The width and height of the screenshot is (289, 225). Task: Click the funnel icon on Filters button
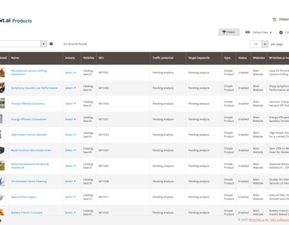point(224,32)
